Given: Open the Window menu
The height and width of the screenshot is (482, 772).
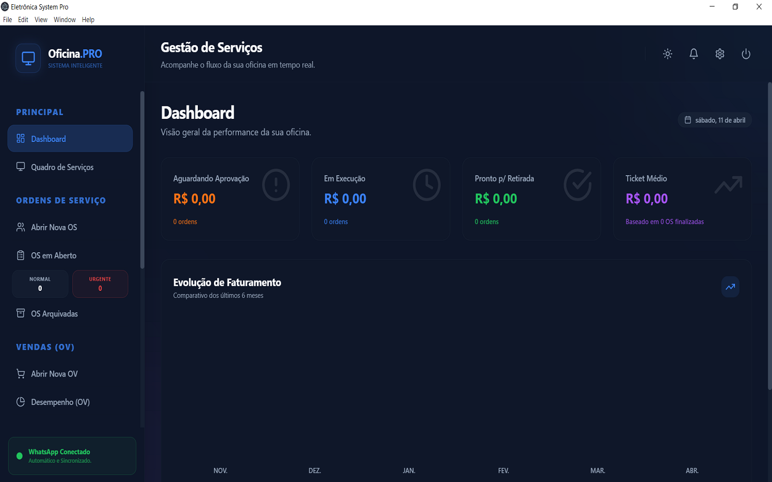Looking at the screenshot, I should click(x=64, y=20).
